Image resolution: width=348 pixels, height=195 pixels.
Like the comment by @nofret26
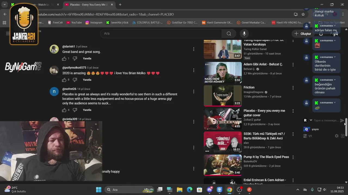(x=64, y=110)
